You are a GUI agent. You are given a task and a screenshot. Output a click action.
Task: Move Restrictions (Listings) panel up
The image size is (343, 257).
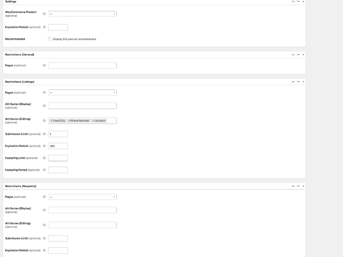point(293,82)
